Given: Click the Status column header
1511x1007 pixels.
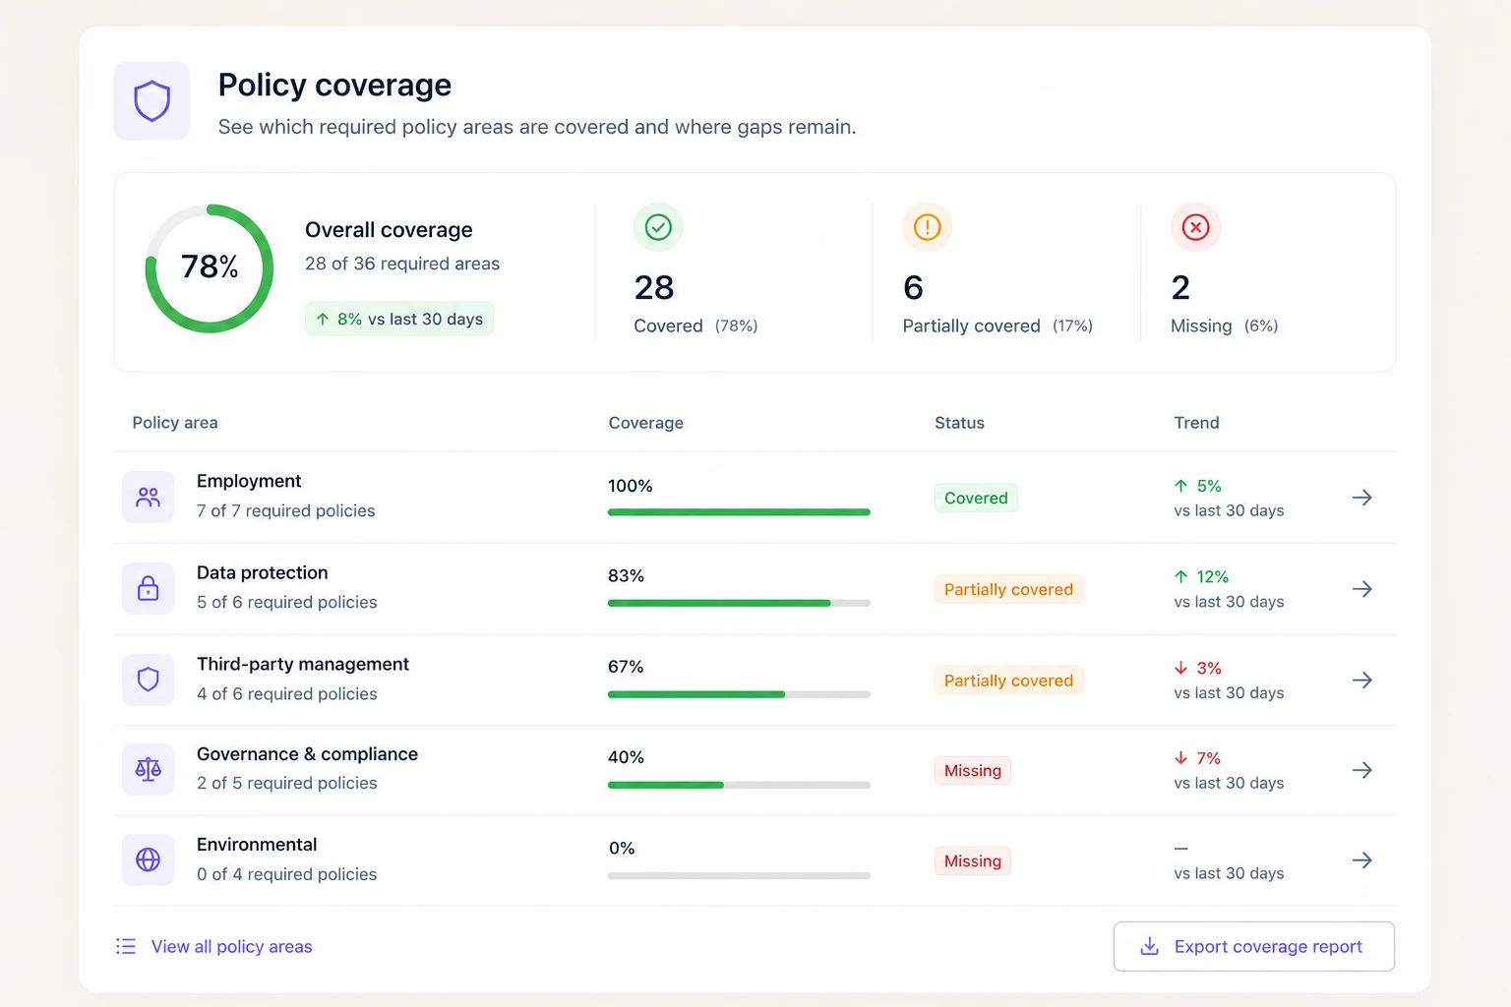Looking at the screenshot, I should (959, 423).
